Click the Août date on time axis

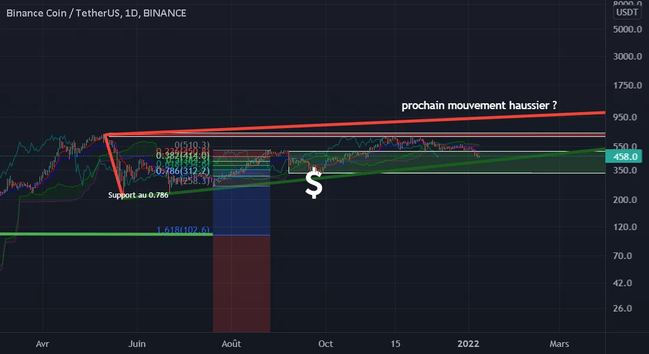[x=231, y=343]
